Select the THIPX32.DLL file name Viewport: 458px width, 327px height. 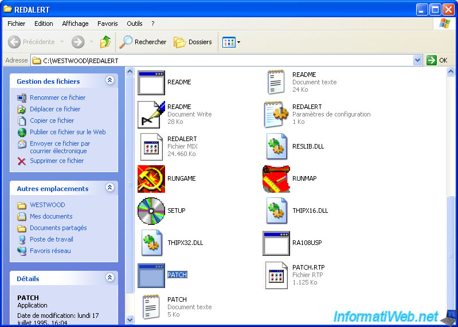[x=185, y=243]
